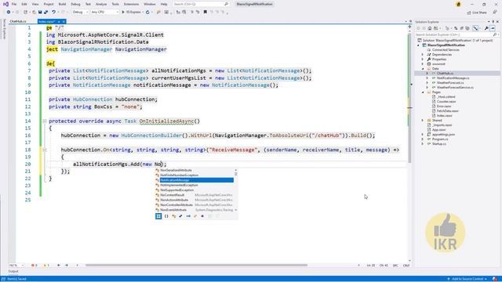502x282 pixels.
Task: Collapse the Data folder
Action: [x=423, y=69]
